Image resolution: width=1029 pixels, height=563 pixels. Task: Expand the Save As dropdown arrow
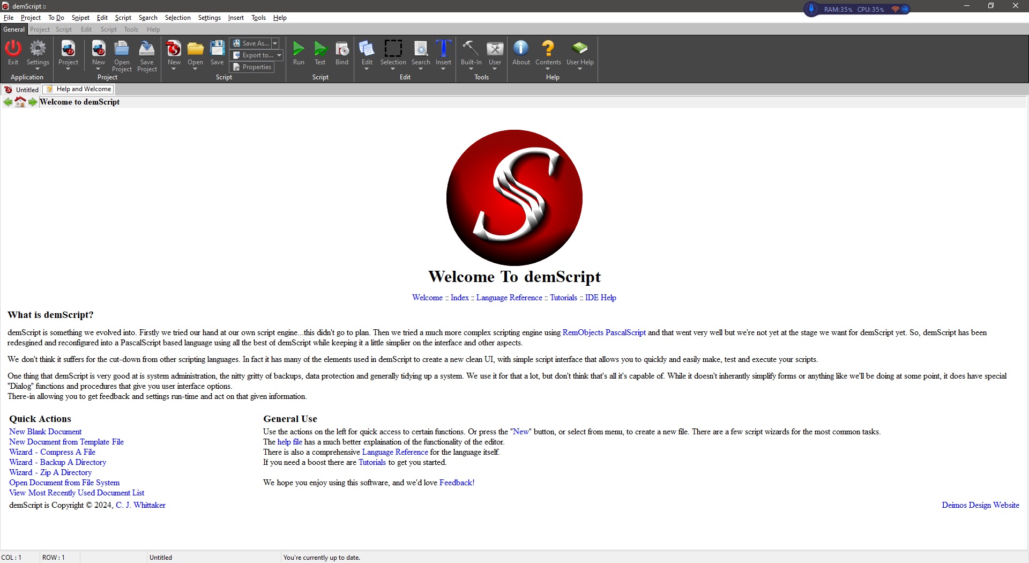click(275, 43)
